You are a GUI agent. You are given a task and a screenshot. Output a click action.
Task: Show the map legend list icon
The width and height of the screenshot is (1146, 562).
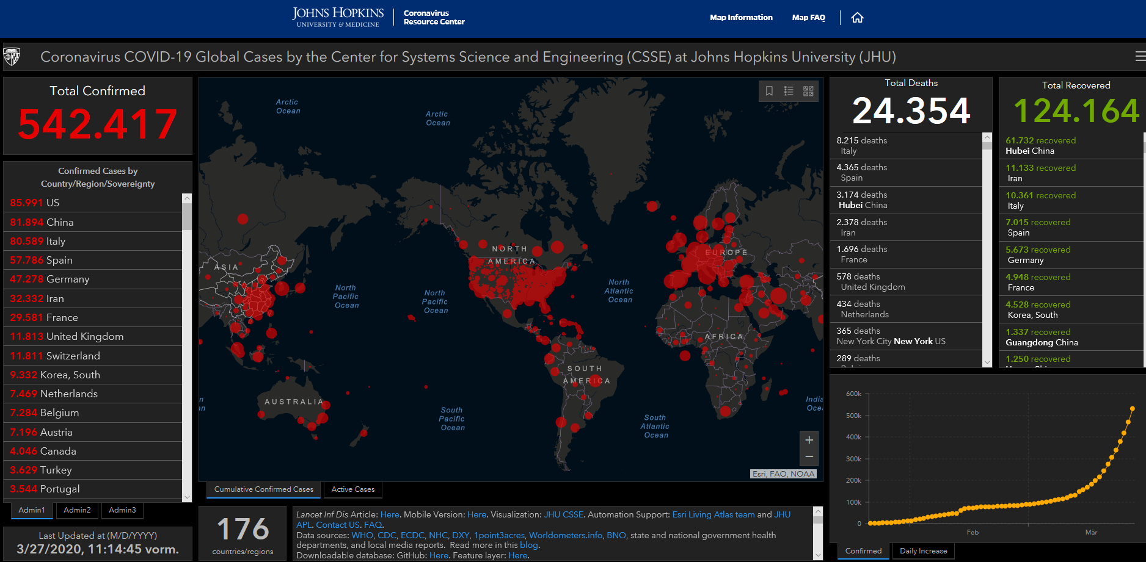click(x=789, y=91)
